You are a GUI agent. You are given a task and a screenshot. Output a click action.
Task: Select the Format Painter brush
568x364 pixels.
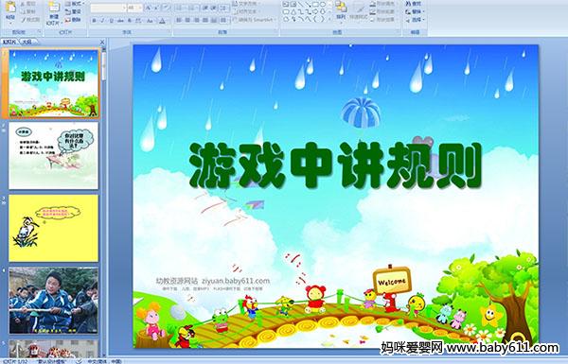point(30,20)
